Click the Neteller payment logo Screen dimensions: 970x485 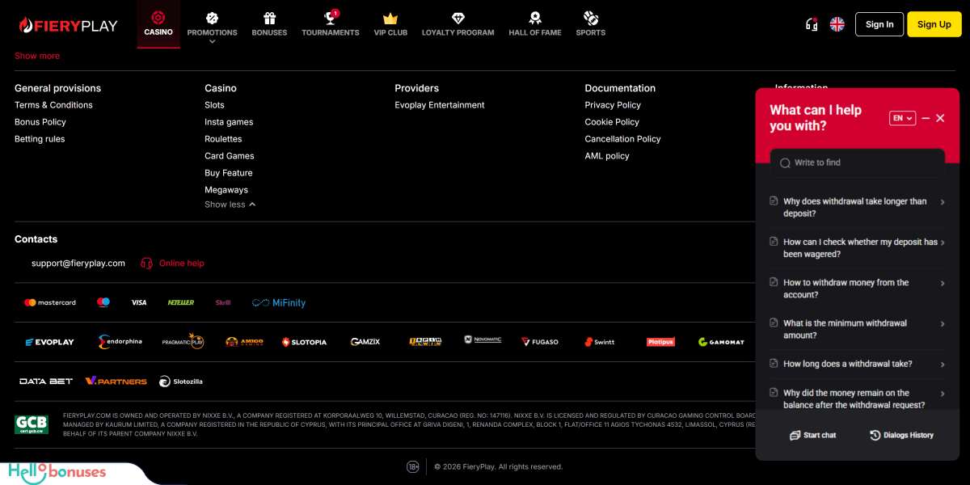pos(181,302)
